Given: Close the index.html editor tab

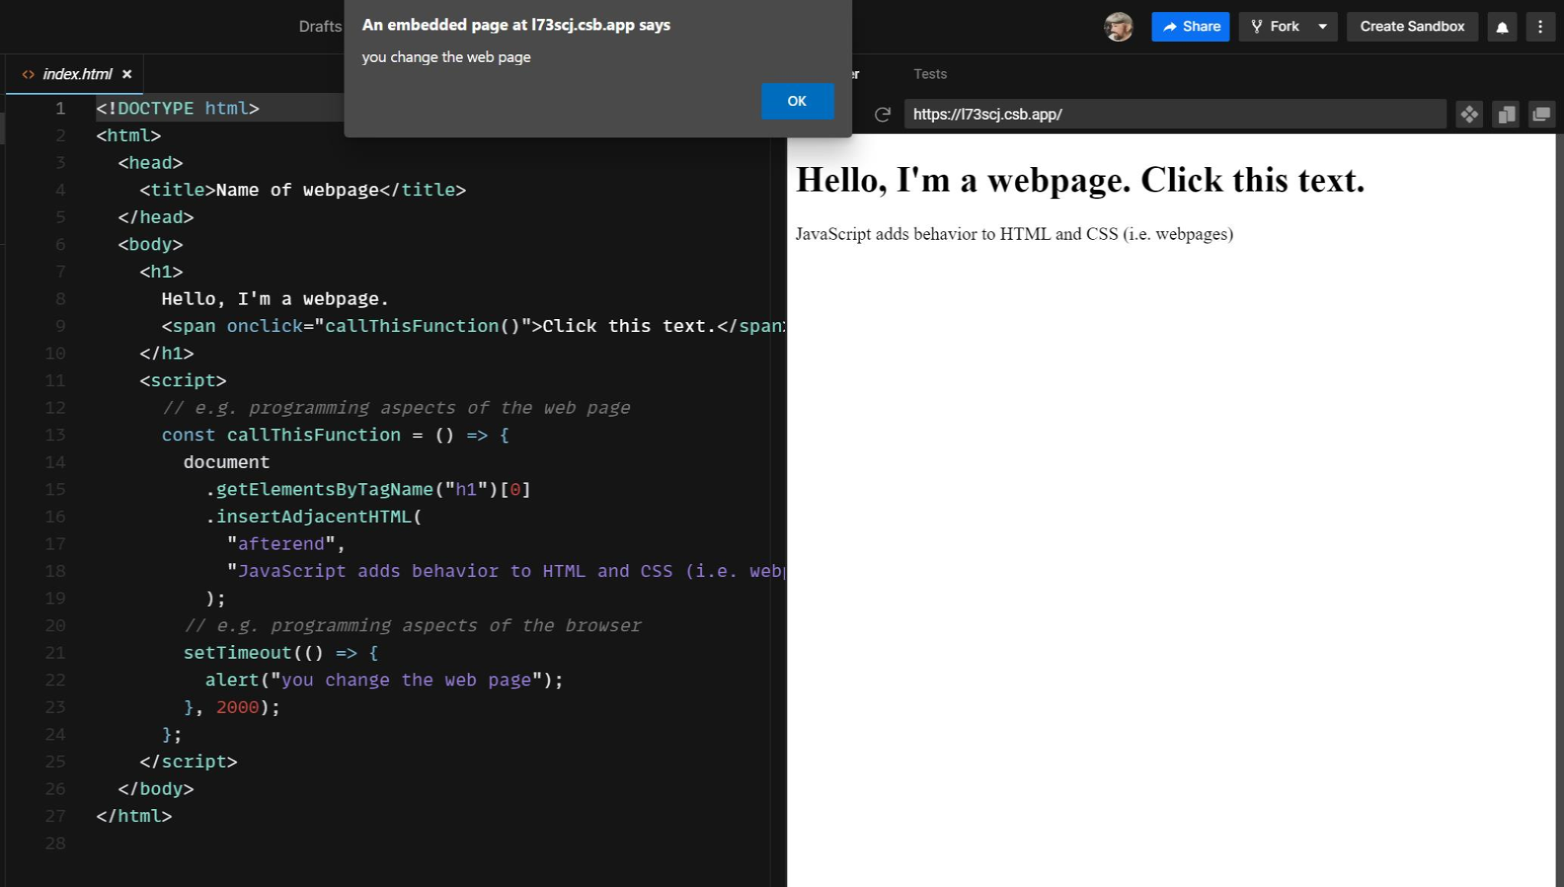Looking at the screenshot, I should click(127, 74).
